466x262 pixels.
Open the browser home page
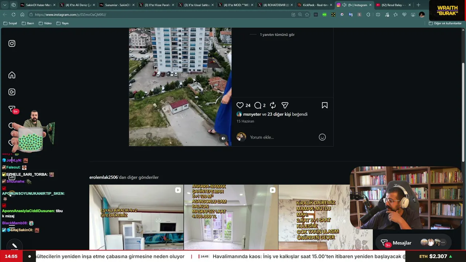22,15
